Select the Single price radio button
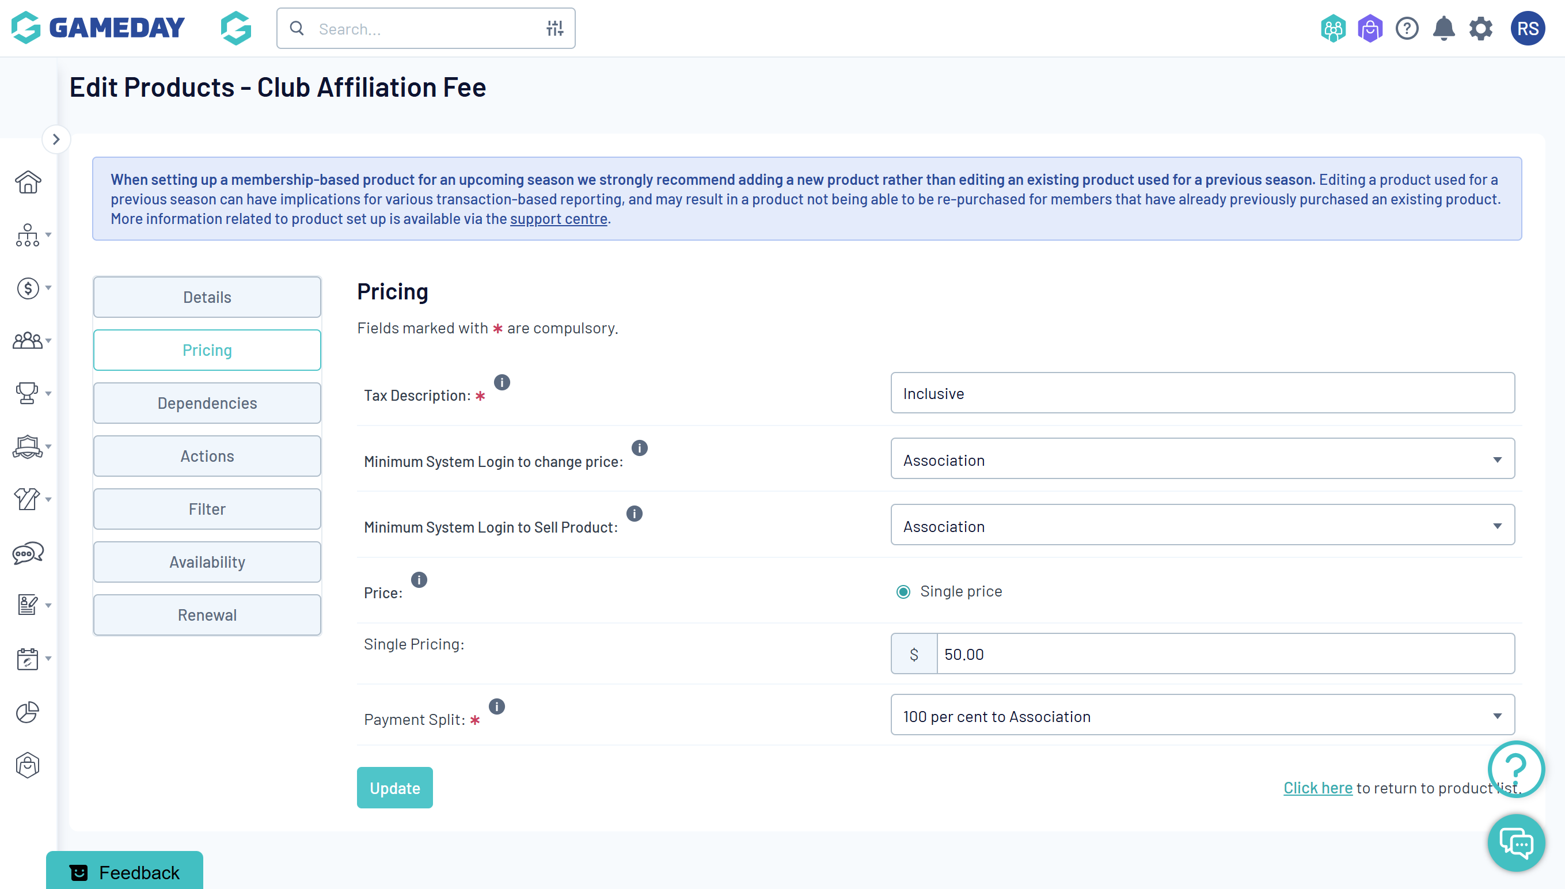Screen dimensions: 1565x889 point(903,592)
